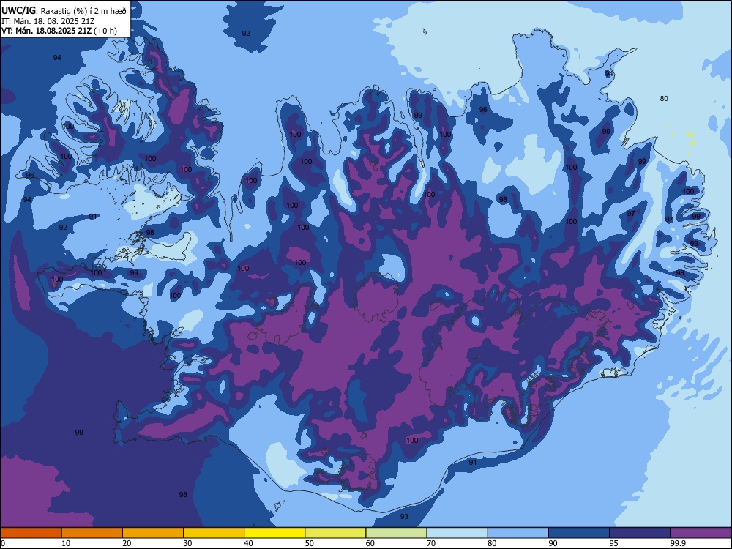
Task: Click the "20" legend scale label
Action: (127, 543)
